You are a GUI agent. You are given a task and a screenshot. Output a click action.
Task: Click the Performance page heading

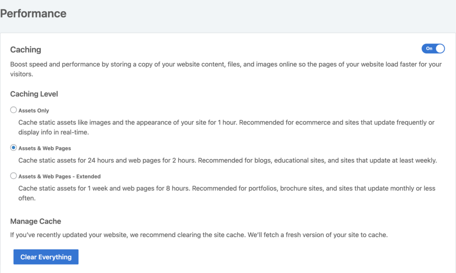[x=33, y=14]
